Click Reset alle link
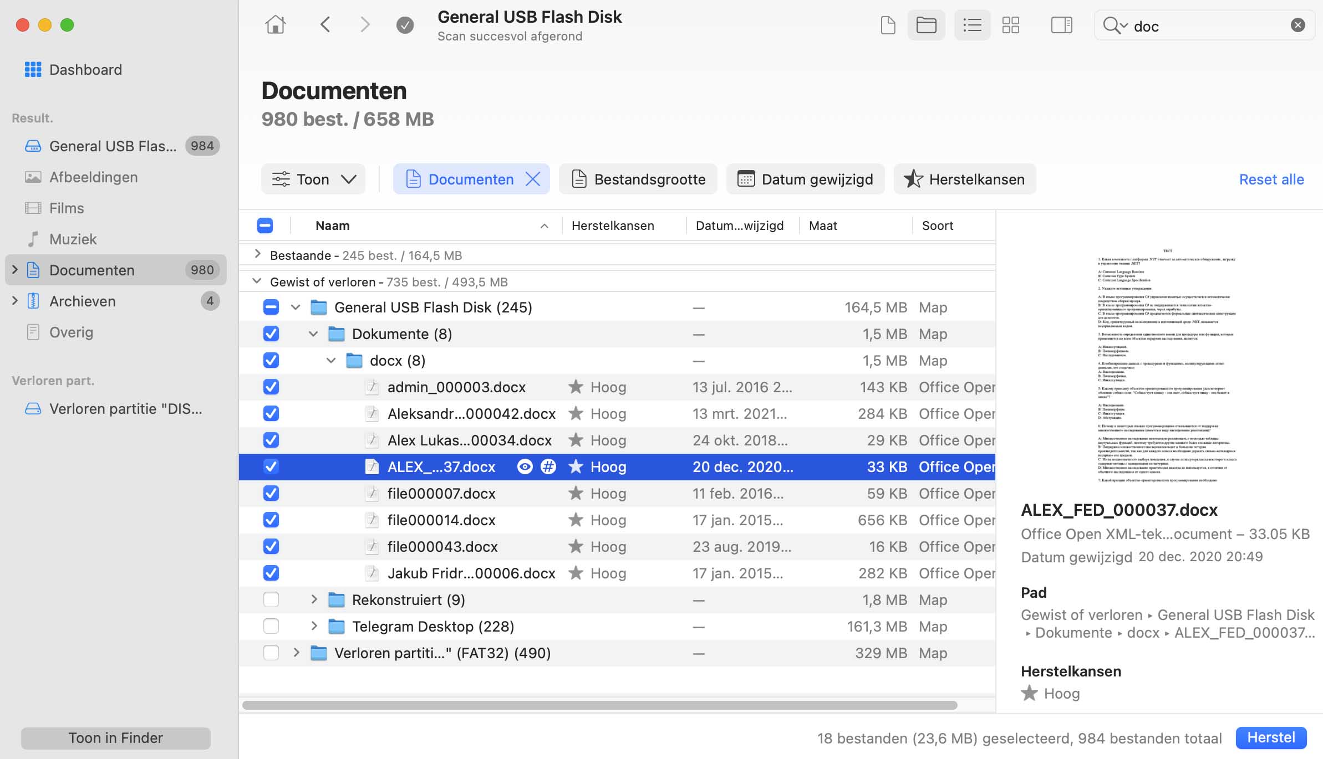 point(1271,180)
